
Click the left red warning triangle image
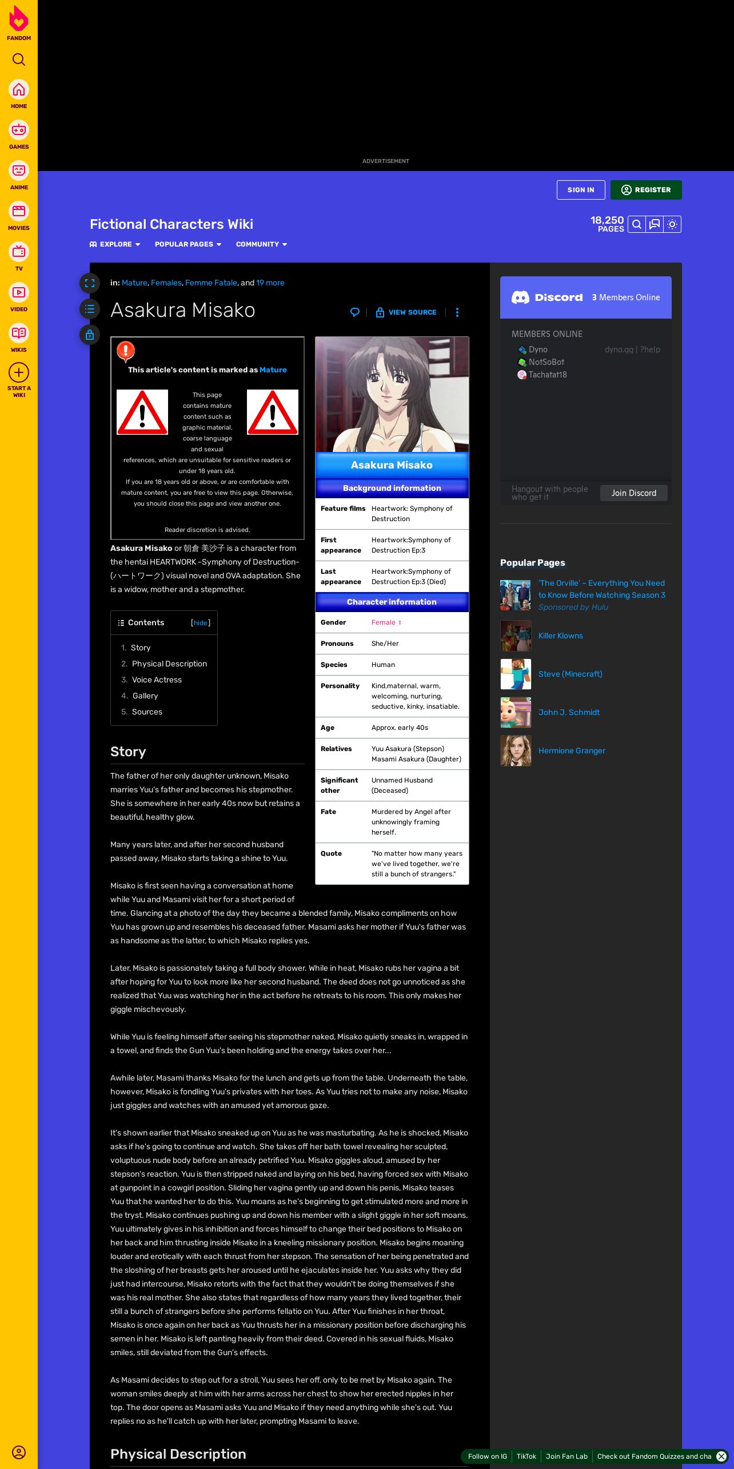(x=142, y=412)
